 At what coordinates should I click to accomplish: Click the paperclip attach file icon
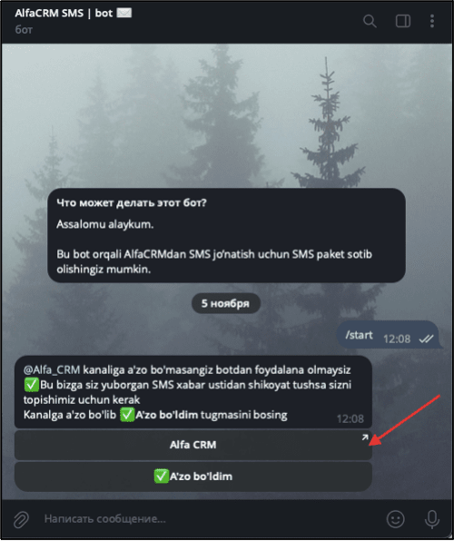[x=21, y=519]
